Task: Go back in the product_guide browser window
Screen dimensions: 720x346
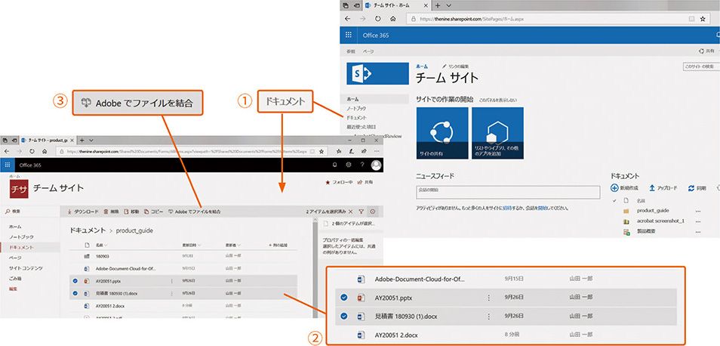Action: 7,151
